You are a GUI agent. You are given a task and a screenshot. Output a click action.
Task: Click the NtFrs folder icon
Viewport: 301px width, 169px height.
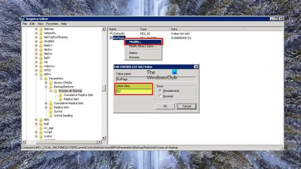point(41,74)
